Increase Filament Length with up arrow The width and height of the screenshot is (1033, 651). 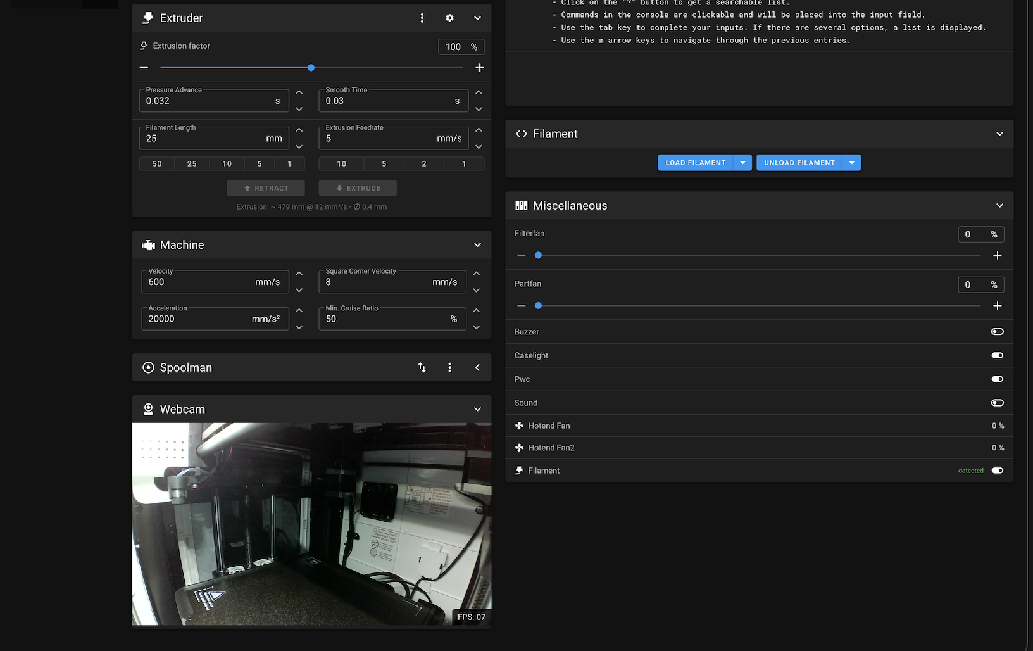coord(299,130)
